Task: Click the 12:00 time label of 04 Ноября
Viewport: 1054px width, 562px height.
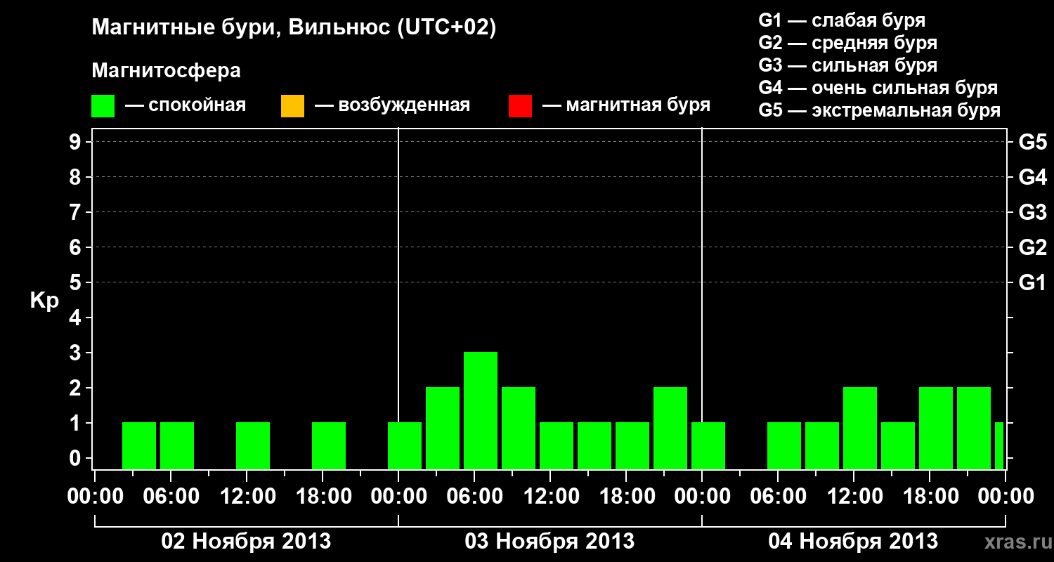Action: click(854, 497)
